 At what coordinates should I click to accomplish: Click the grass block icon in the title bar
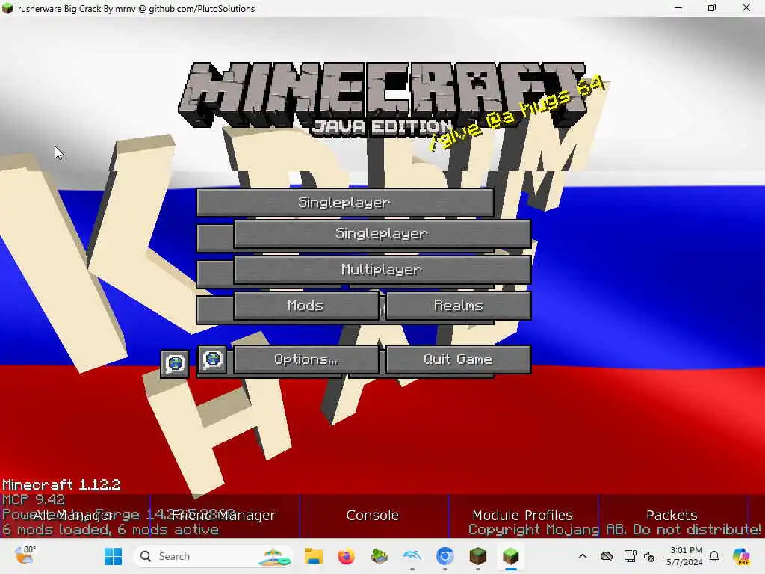(7, 8)
